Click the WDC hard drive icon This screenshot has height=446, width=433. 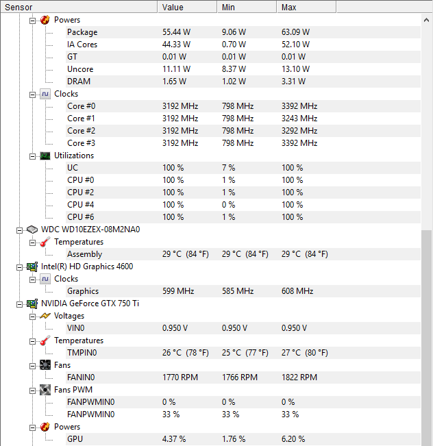(32, 230)
